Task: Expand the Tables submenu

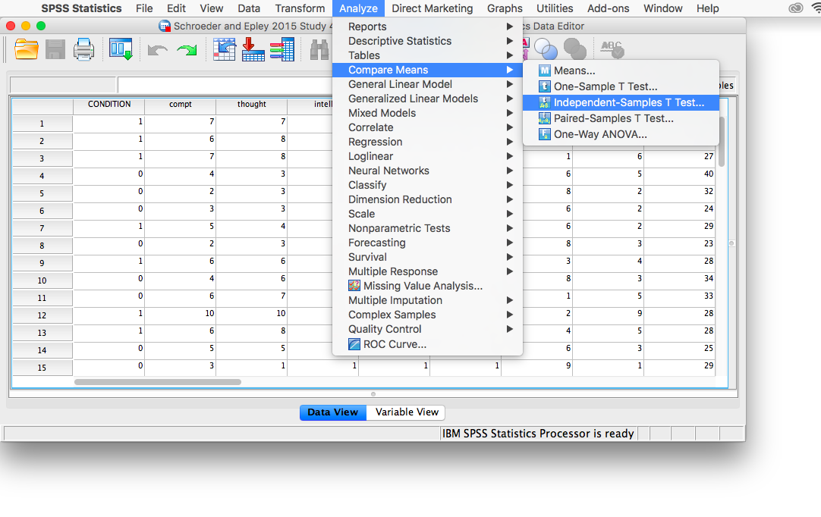Action: tap(428, 55)
